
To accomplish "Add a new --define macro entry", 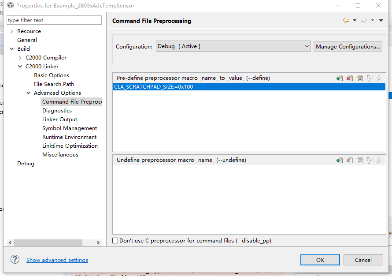I will 339,78.
